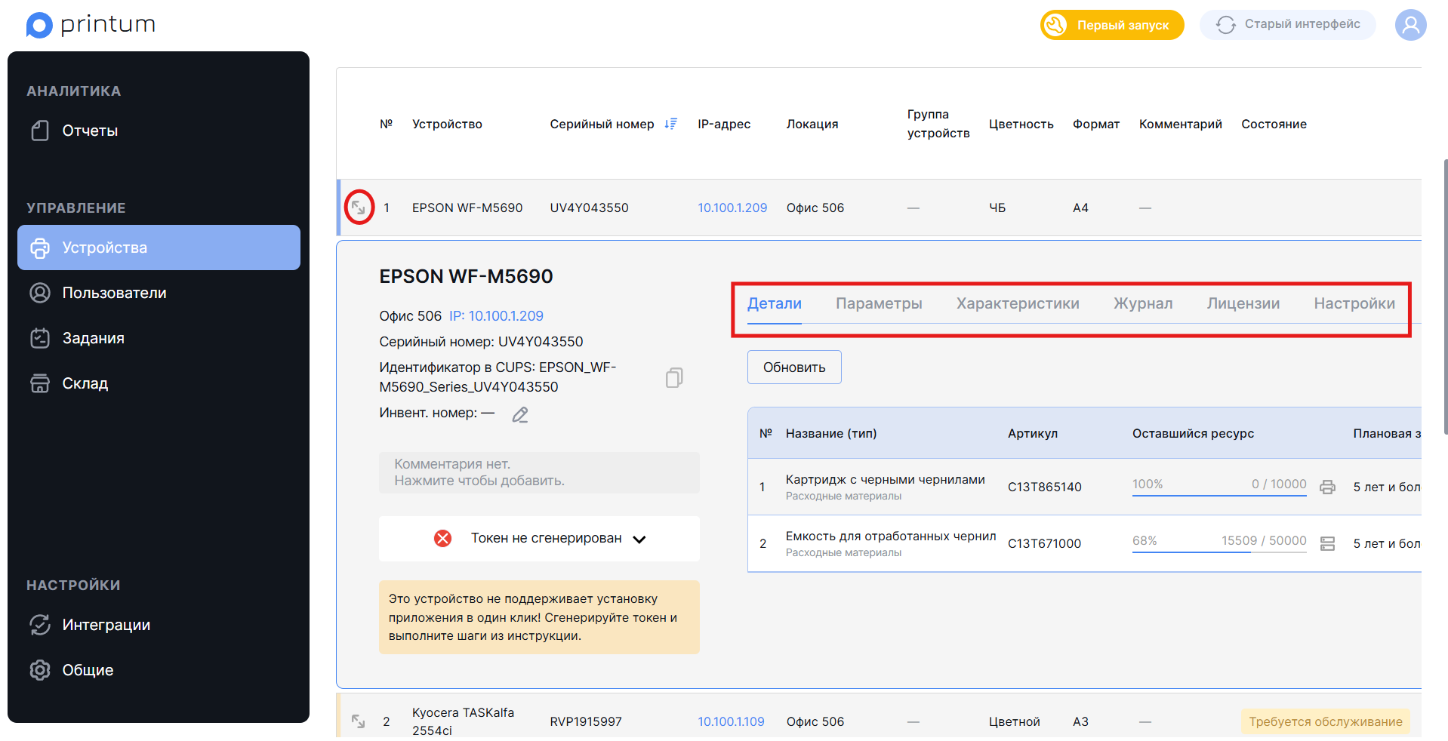Click printer icon in black ink cartridge row
The width and height of the screenshot is (1448, 741).
point(1327,487)
